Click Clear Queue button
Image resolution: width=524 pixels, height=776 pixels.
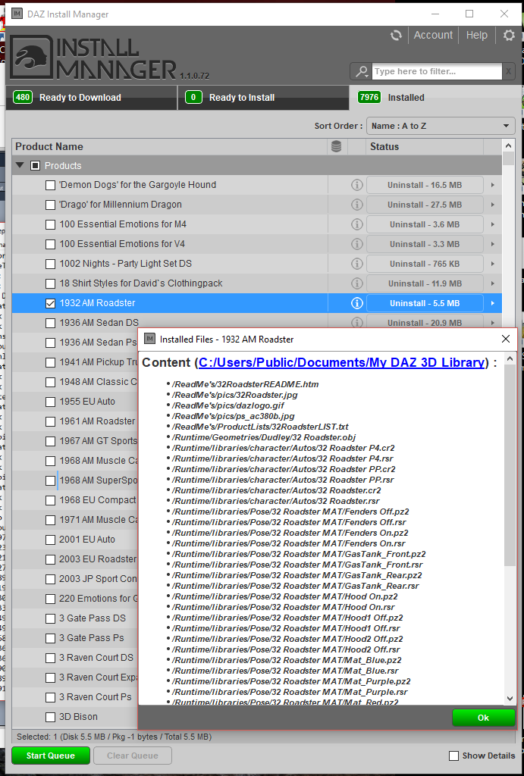click(132, 756)
